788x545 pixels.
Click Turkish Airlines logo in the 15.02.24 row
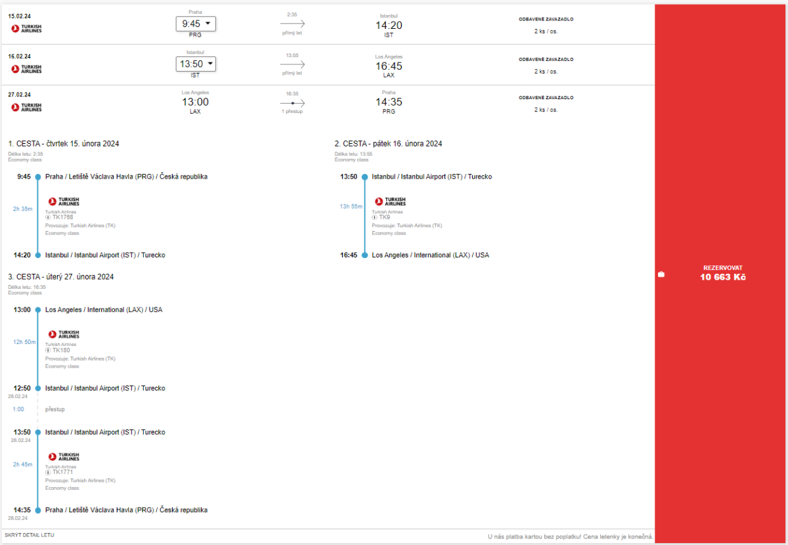click(x=26, y=28)
